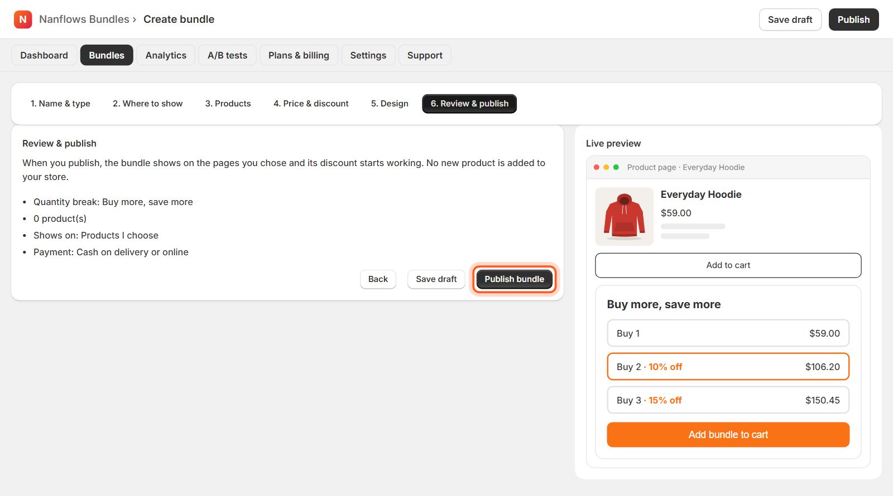The height and width of the screenshot is (496, 893).
Task: Switch to the Bundles tab
Action: [x=107, y=55]
